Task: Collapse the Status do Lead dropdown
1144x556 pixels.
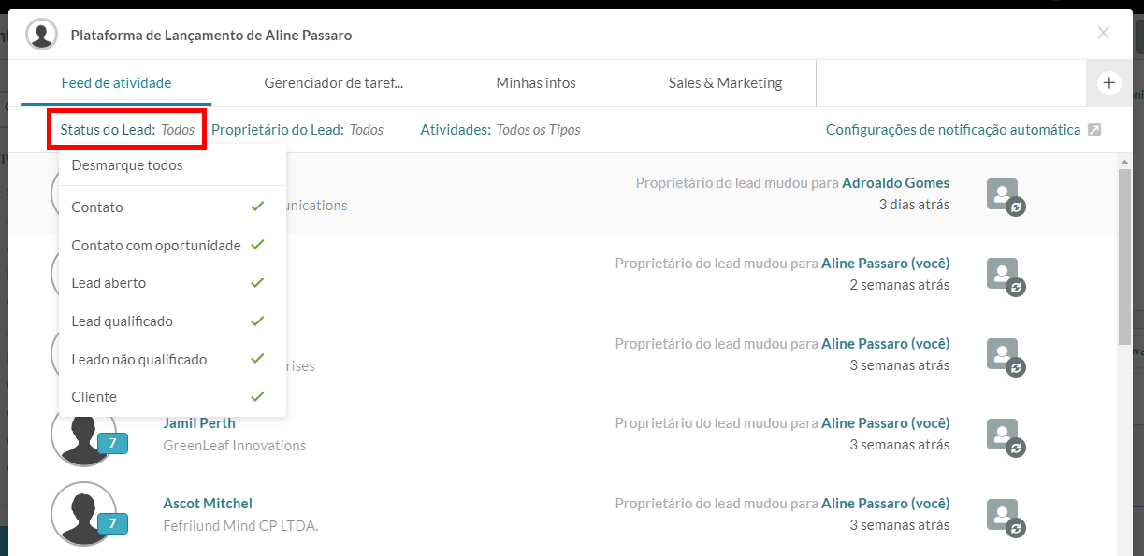Action: click(127, 130)
